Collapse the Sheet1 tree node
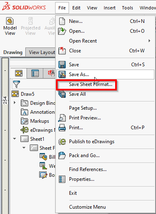The height and width of the screenshot is (214, 156). tap(14, 139)
